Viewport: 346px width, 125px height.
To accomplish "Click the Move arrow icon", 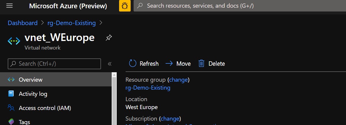I will tap(169, 63).
